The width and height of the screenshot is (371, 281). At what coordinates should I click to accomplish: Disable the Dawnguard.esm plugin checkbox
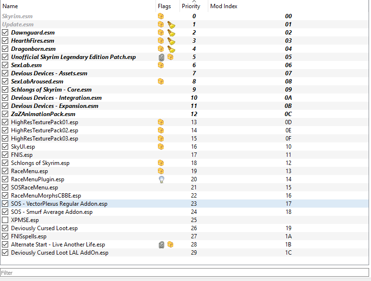point(5,33)
